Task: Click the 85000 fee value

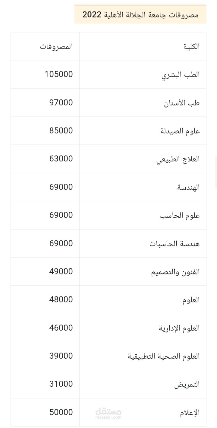Action: [x=61, y=131]
